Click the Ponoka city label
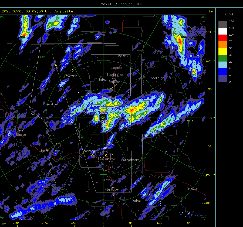The width and height of the screenshot is (243, 227). point(123,56)
